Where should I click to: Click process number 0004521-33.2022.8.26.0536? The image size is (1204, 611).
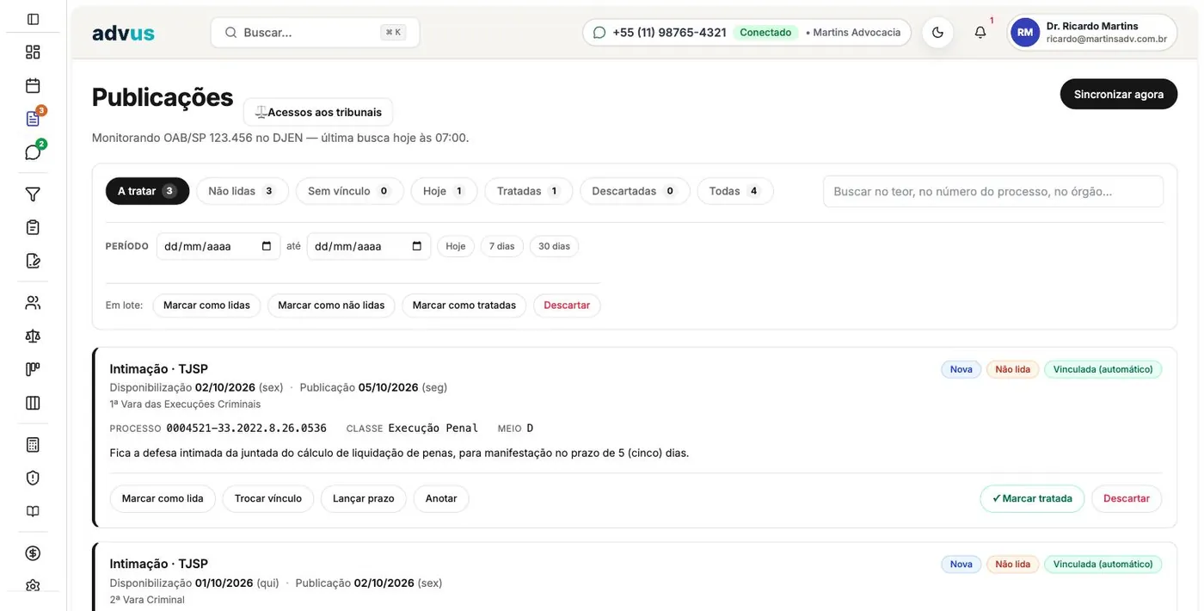246,428
